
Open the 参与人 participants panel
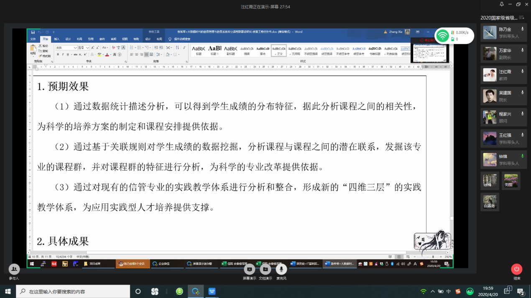tap(14, 270)
